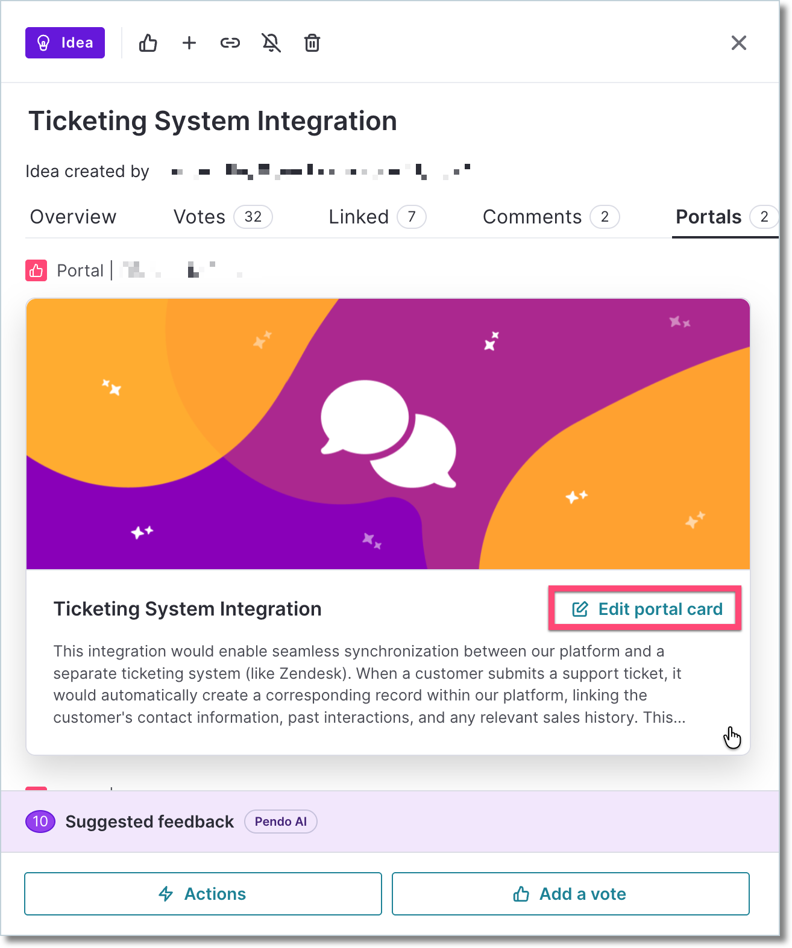Close the idea panel with X
Screen dimensions: 792x948
point(739,43)
